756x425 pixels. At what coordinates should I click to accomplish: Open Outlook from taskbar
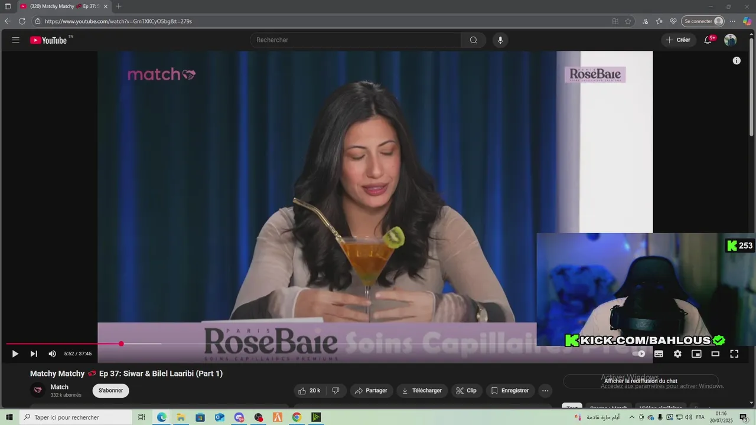click(220, 417)
